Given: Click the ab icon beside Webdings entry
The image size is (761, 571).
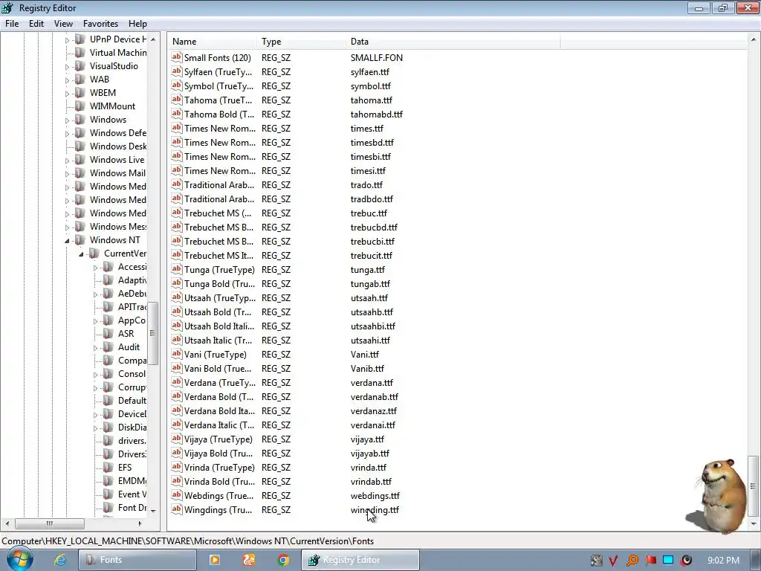Looking at the screenshot, I should (x=177, y=495).
